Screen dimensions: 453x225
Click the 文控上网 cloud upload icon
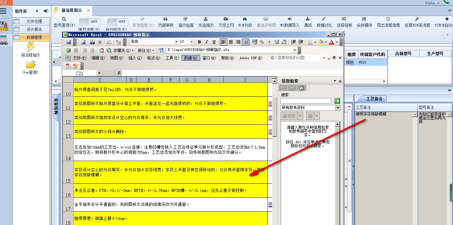[226, 19]
